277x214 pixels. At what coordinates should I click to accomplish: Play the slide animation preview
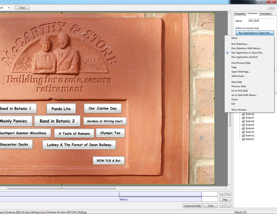click(225, 200)
